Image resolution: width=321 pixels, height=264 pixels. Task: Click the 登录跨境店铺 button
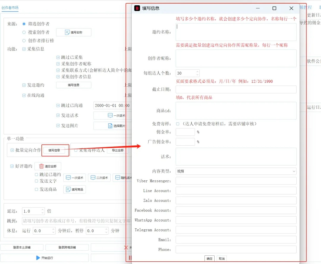pos(67,247)
